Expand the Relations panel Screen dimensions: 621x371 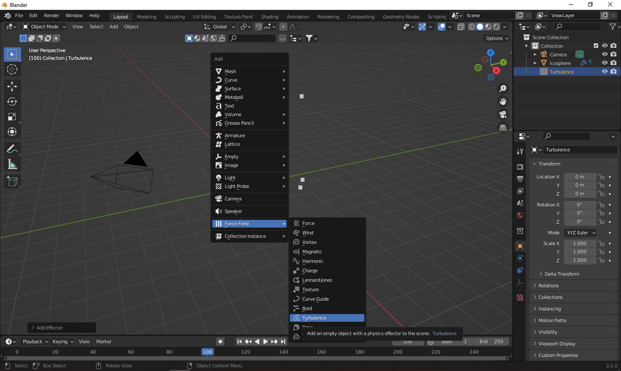pyautogui.click(x=548, y=286)
